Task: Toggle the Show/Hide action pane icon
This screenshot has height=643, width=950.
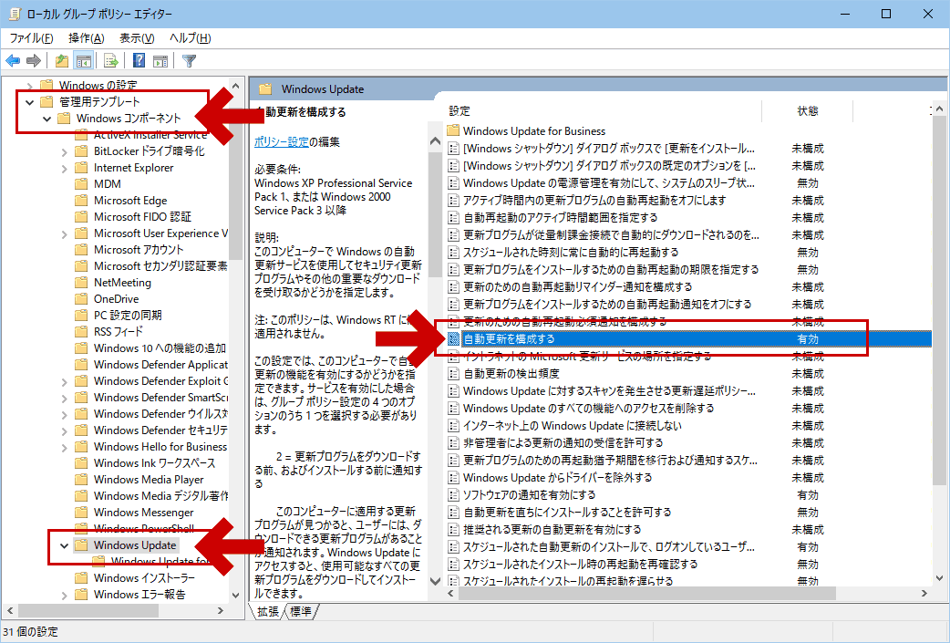Action: (160, 60)
